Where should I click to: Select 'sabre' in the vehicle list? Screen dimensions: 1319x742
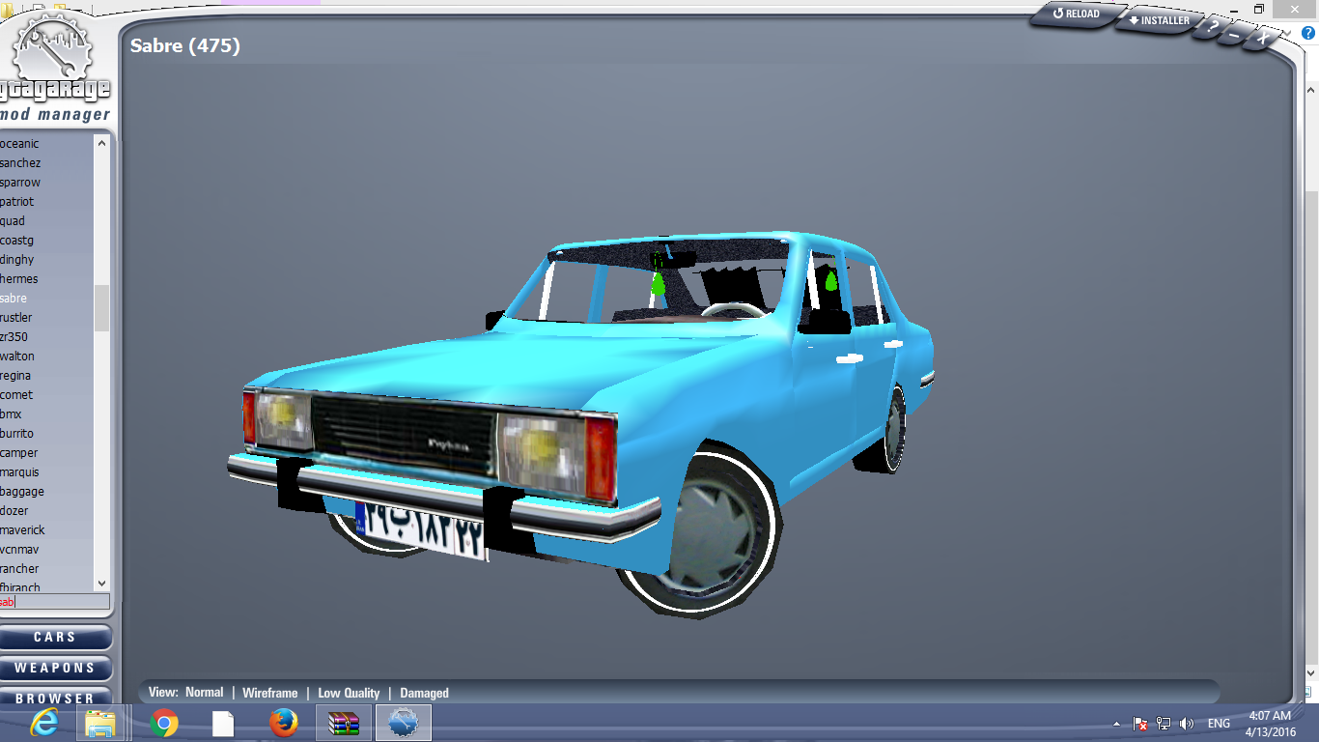14,299
